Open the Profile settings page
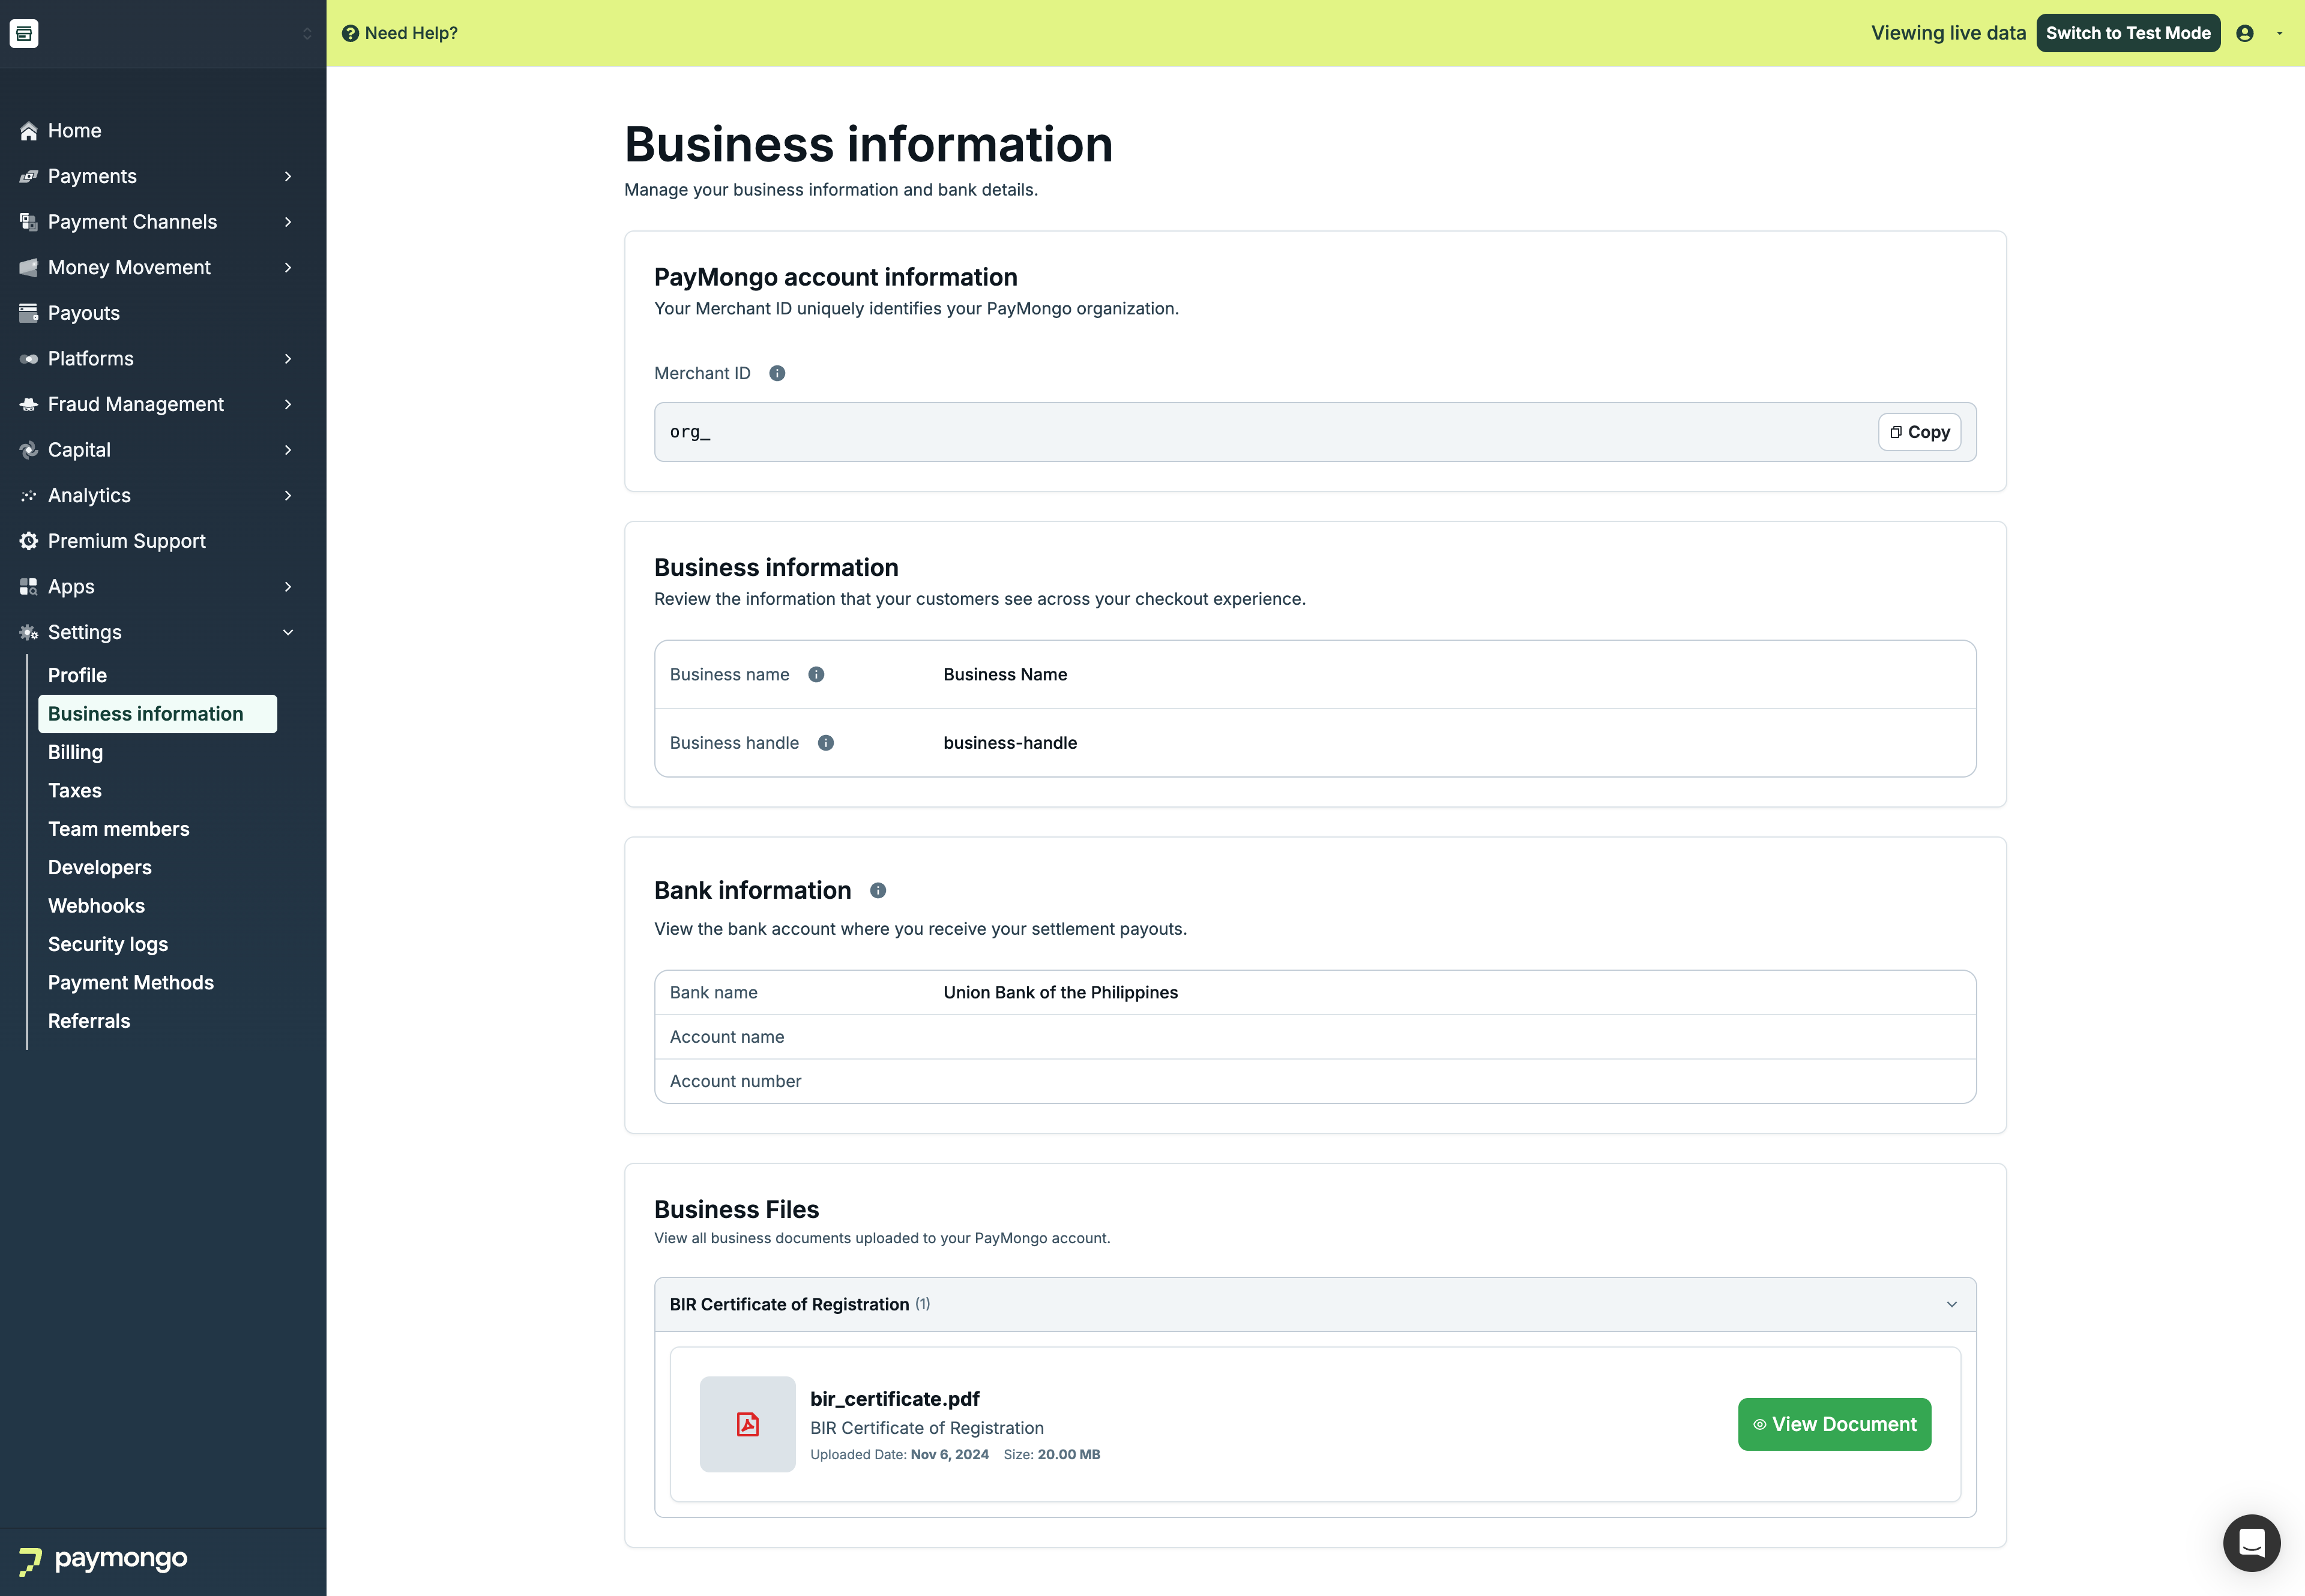The height and width of the screenshot is (1596, 2305). [x=77, y=675]
